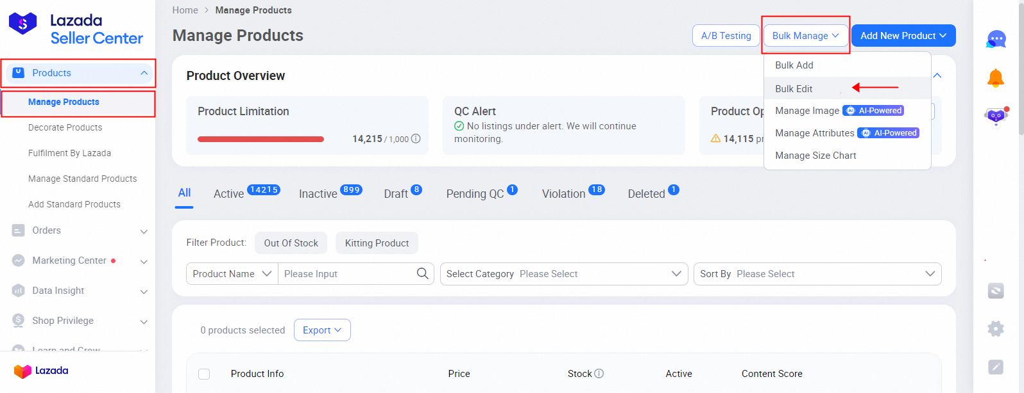Open the Select Category dropdown
This screenshot has width=1024, height=393.
(564, 274)
